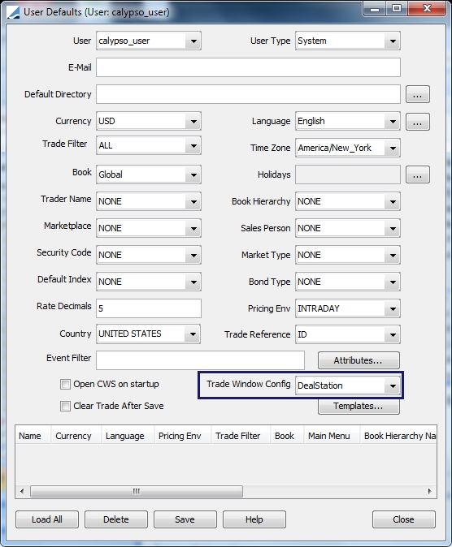Image resolution: width=452 pixels, height=547 pixels.
Task: Expand the Trade Window Config dropdown
Action: pyautogui.click(x=393, y=385)
